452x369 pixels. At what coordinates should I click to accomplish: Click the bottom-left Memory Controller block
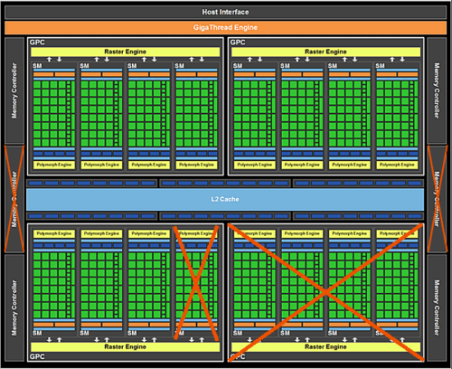tap(14, 307)
